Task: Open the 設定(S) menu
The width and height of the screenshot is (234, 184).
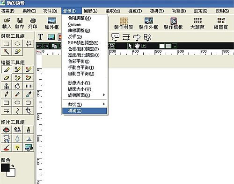Action: (201, 11)
